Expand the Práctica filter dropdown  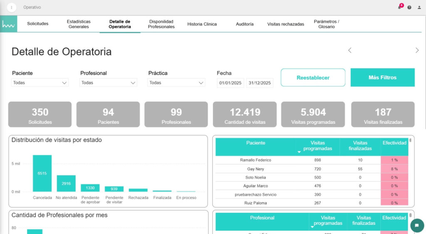(x=176, y=83)
